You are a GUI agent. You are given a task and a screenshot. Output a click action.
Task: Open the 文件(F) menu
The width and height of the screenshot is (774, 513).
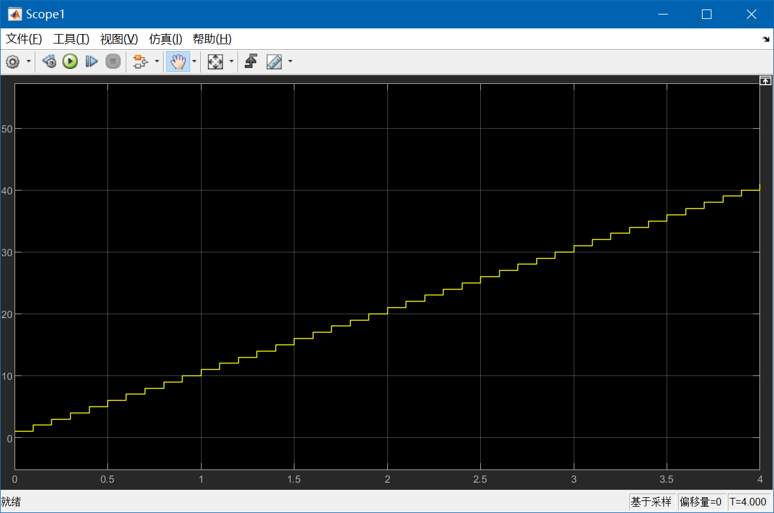coord(24,39)
